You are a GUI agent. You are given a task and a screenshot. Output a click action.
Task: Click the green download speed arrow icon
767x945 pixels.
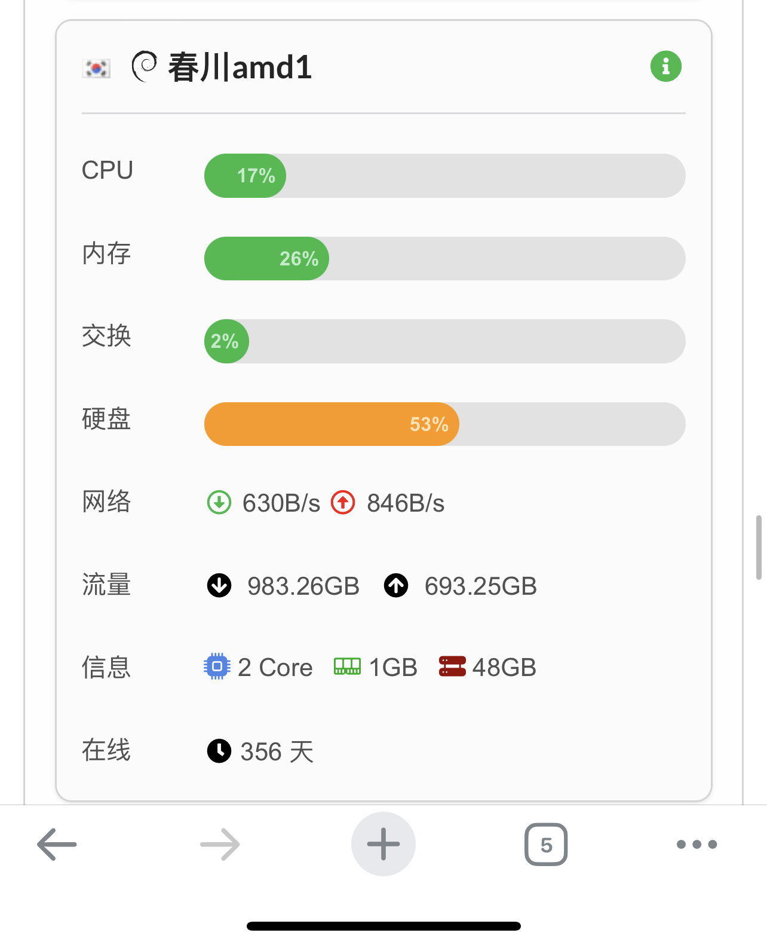(219, 503)
